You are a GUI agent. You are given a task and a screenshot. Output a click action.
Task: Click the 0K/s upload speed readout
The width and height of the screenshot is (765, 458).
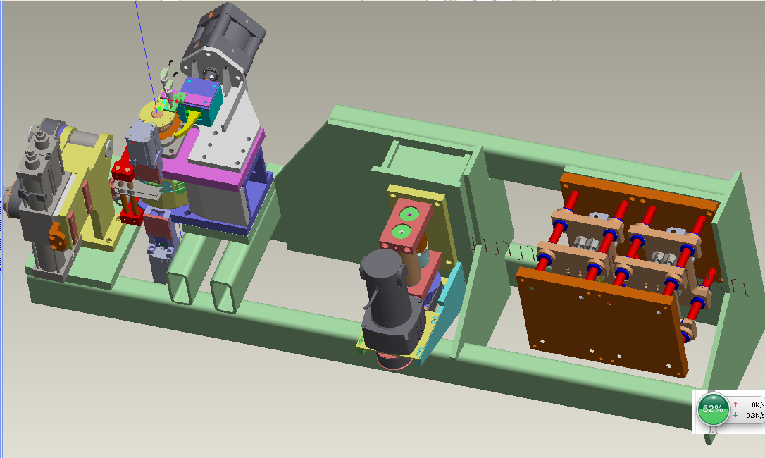[758, 404]
